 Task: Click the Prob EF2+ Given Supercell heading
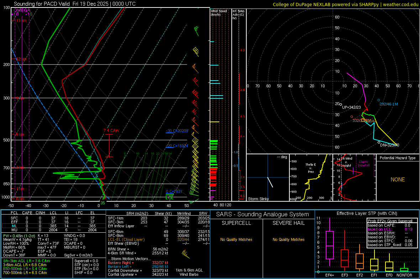click(x=390, y=221)
